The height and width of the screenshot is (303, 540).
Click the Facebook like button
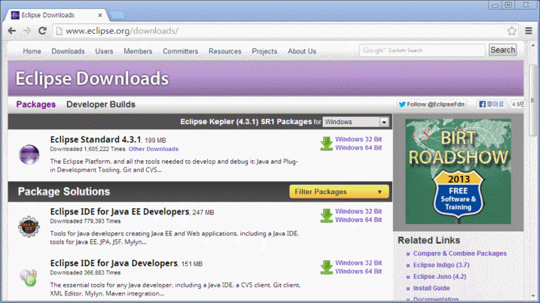click(x=492, y=105)
